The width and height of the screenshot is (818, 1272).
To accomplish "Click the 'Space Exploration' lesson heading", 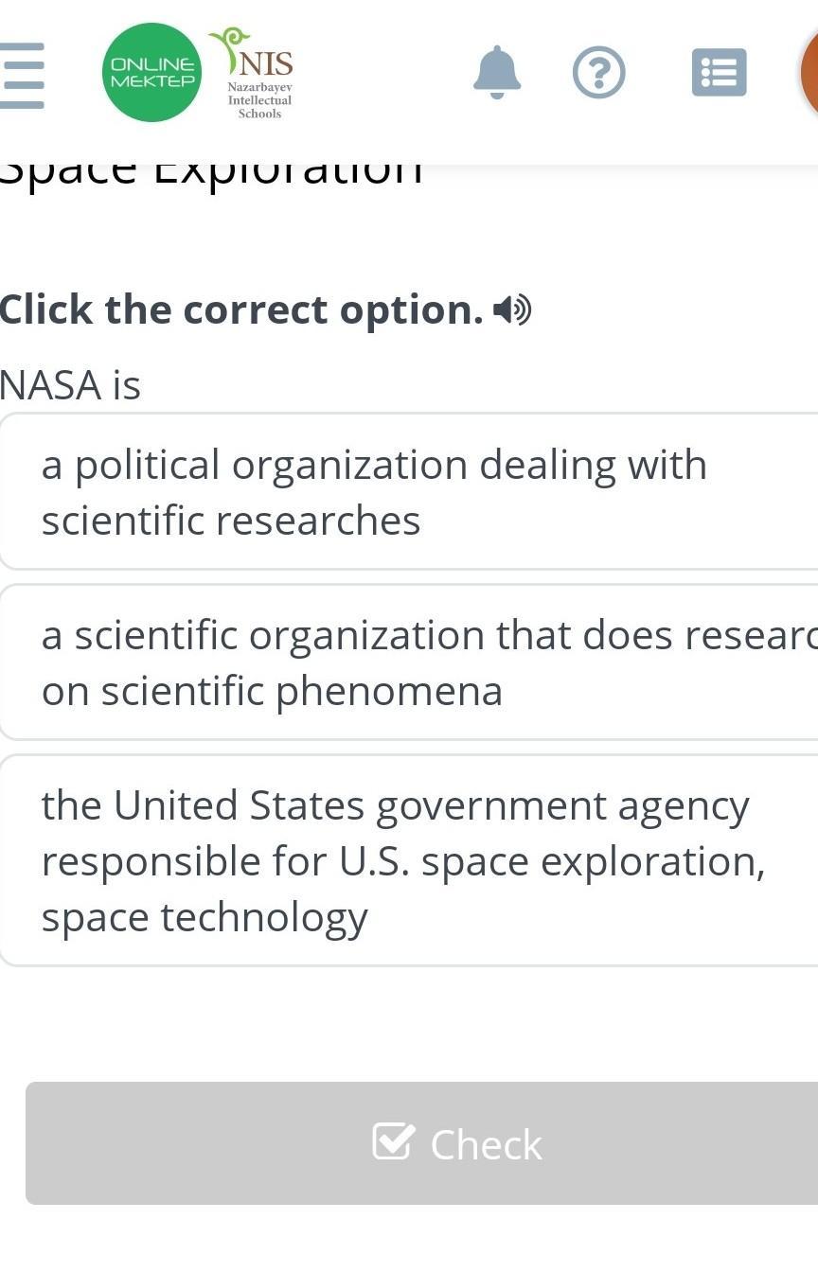I will point(210,172).
